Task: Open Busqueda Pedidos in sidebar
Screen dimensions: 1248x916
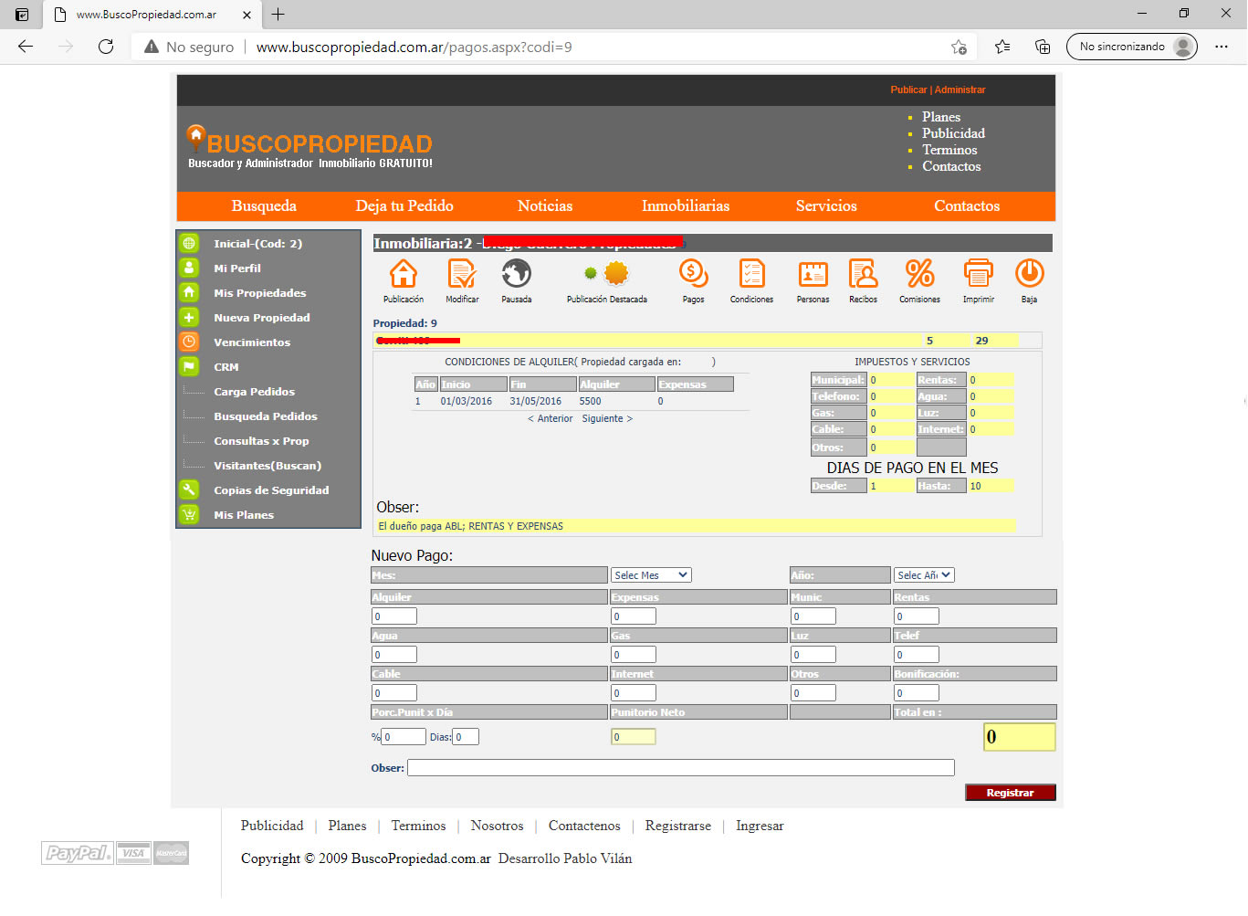Action: click(266, 416)
